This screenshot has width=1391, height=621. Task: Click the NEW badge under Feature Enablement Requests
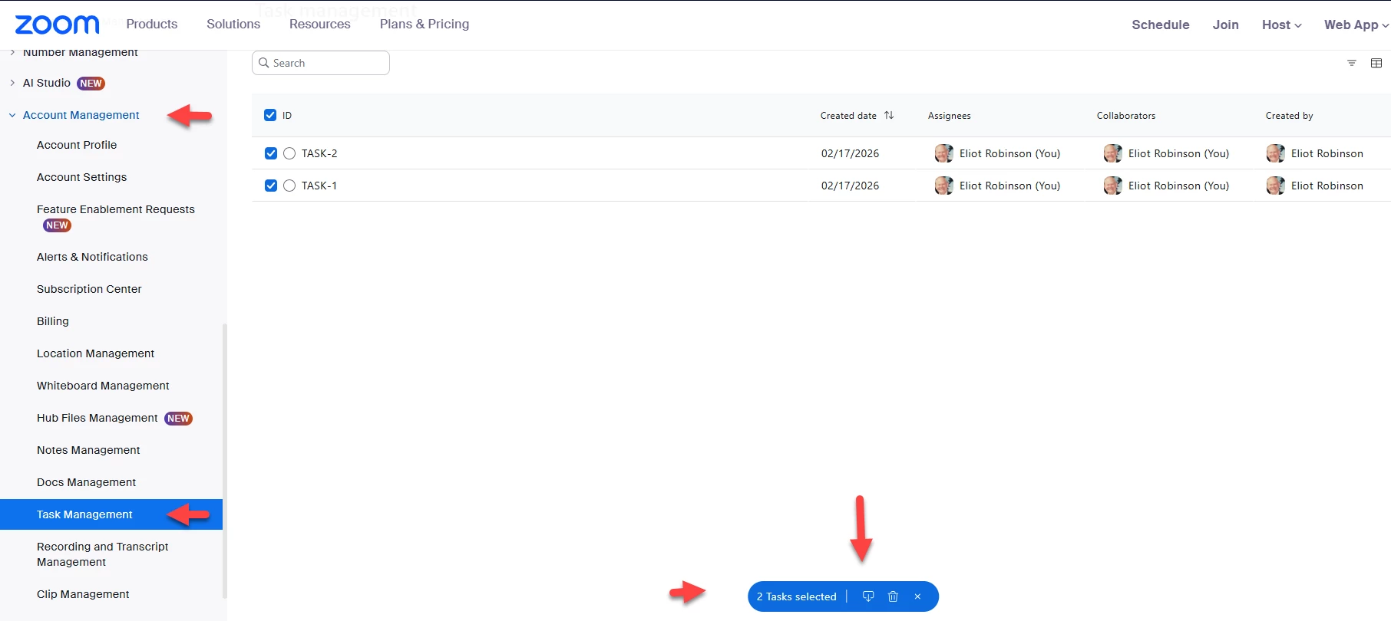(x=58, y=225)
